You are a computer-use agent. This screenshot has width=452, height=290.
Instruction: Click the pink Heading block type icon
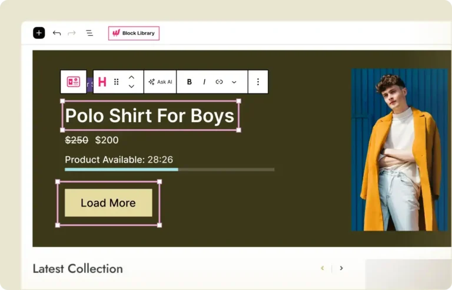pyautogui.click(x=102, y=82)
